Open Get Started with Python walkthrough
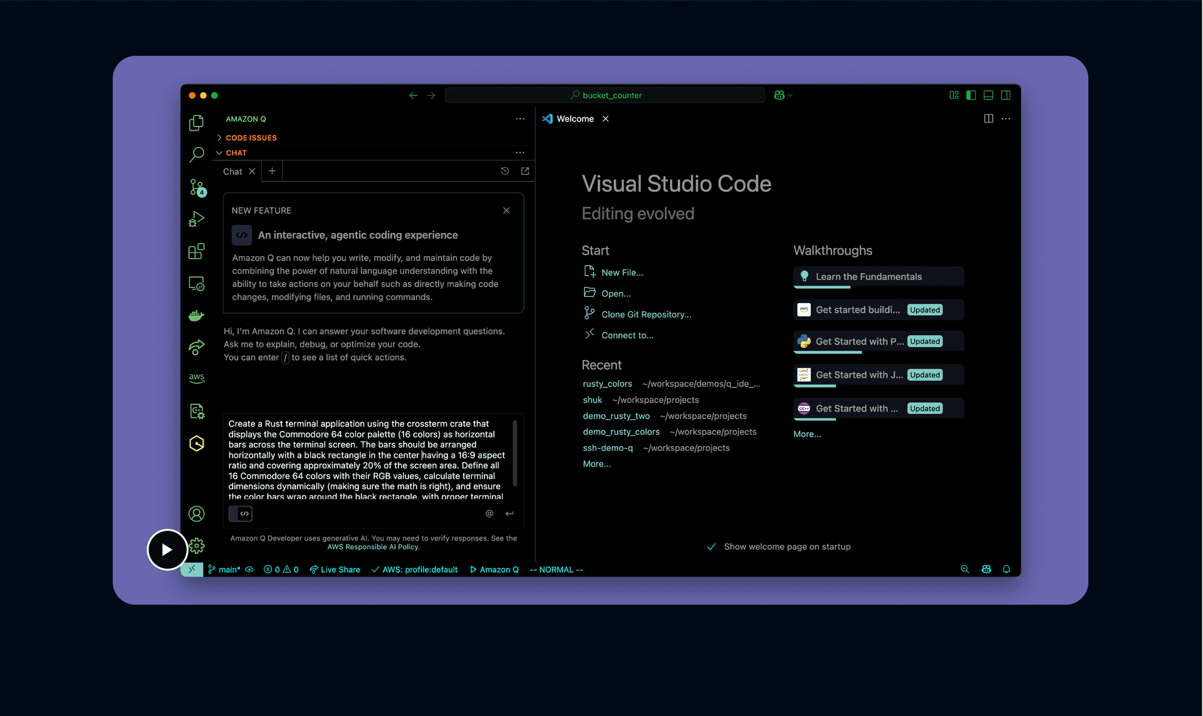The image size is (1203, 716). pos(878,342)
